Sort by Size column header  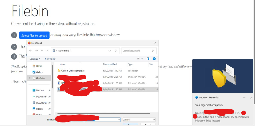[151, 64]
